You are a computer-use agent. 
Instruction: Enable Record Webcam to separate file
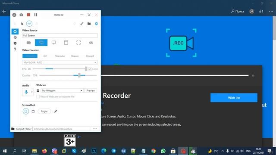pyautogui.click(x=38, y=96)
